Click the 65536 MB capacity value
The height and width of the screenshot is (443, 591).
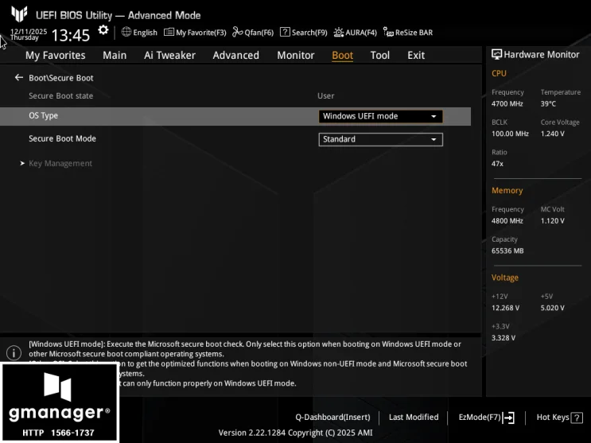[507, 251]
